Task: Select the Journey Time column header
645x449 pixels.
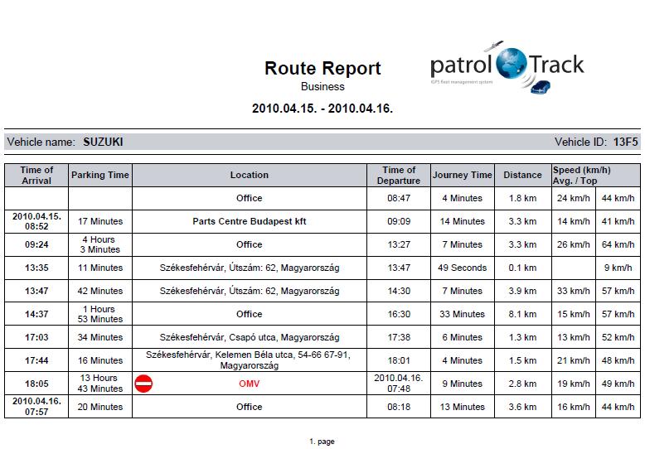Action: click(x=462, y=175)
